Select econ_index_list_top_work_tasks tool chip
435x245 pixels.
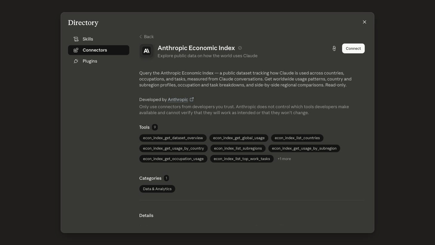point(242,159)
